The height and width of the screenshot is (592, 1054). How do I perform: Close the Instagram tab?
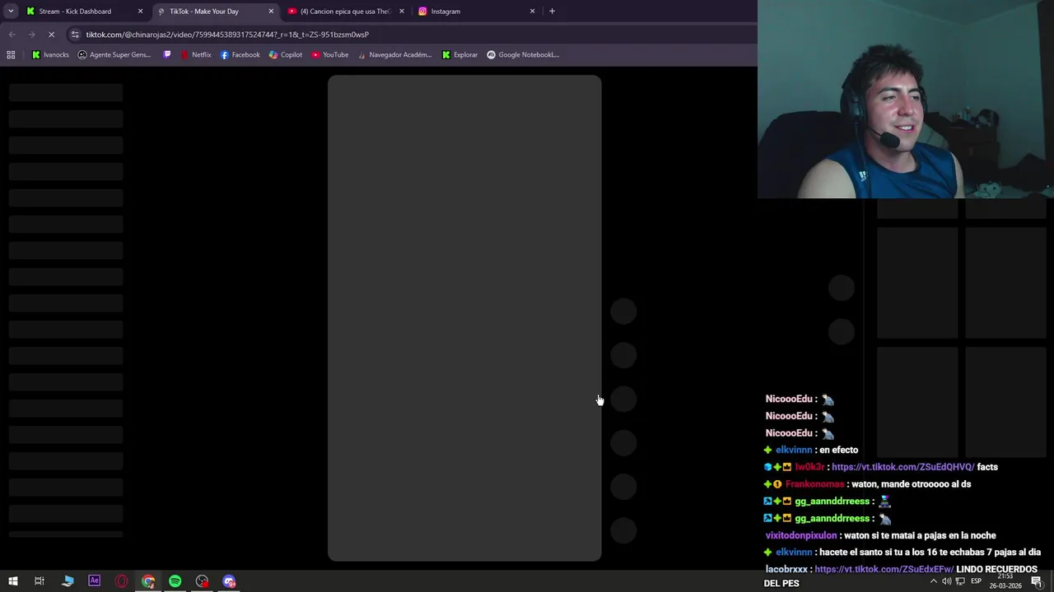[532, 12]
